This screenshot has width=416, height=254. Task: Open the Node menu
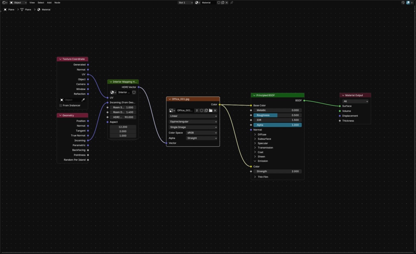(x=57, y=3)
